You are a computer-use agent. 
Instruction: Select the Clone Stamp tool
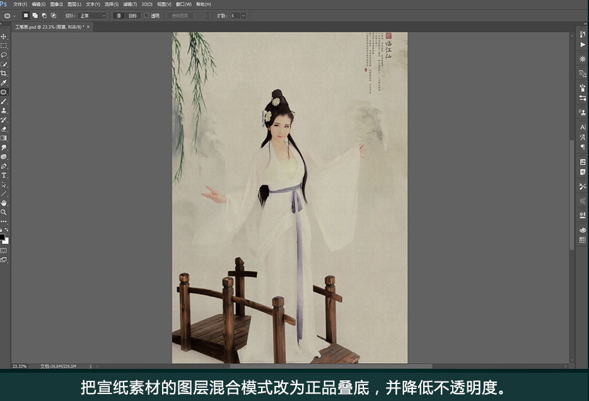(x=4, y=110)
